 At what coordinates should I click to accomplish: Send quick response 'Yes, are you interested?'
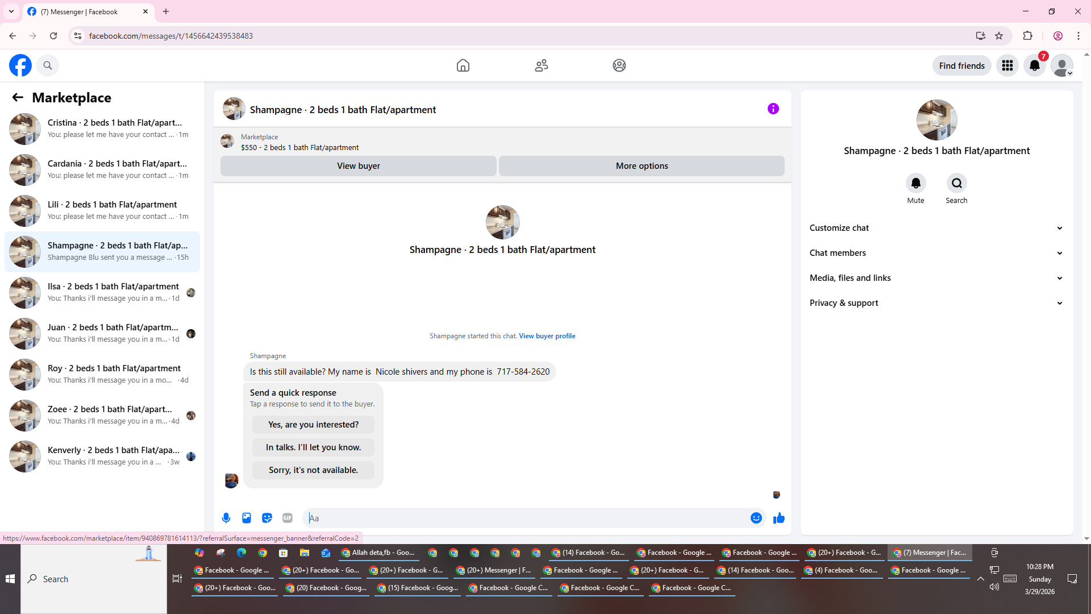313,425
